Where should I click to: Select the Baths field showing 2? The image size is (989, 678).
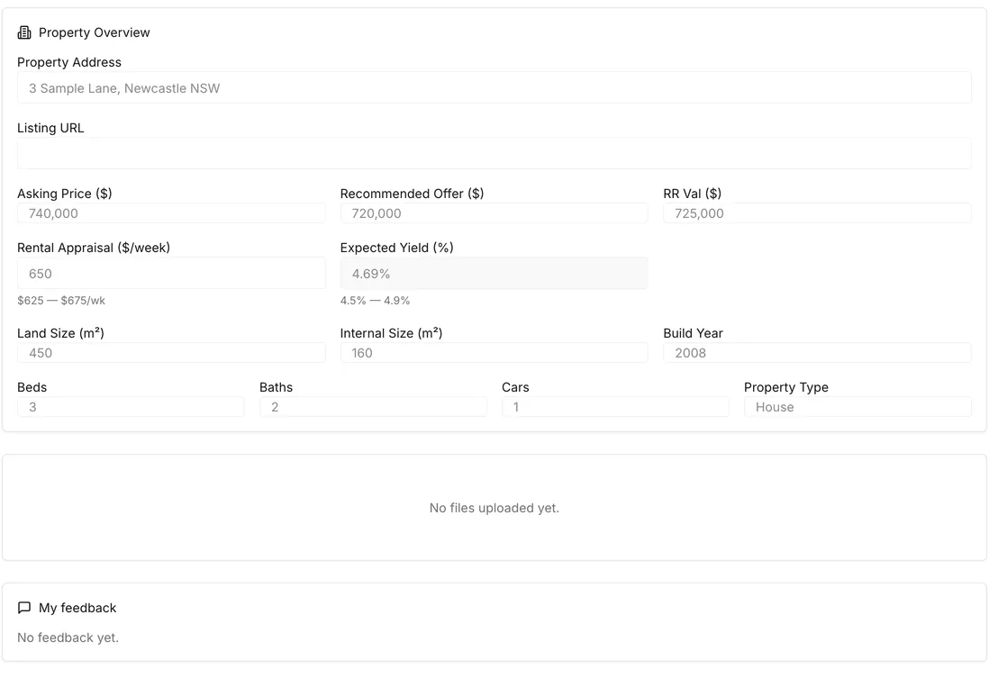tap(373, 407)
